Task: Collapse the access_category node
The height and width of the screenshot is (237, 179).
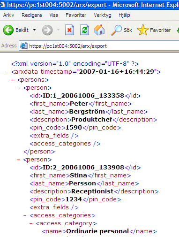Action: [31, 223]
